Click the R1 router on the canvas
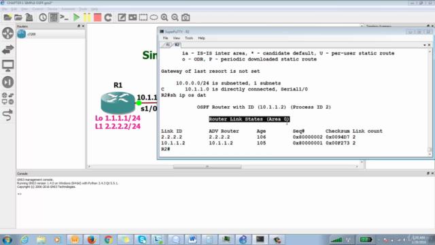This screenshot has width=435, height=245. click(x=118, y=102)
